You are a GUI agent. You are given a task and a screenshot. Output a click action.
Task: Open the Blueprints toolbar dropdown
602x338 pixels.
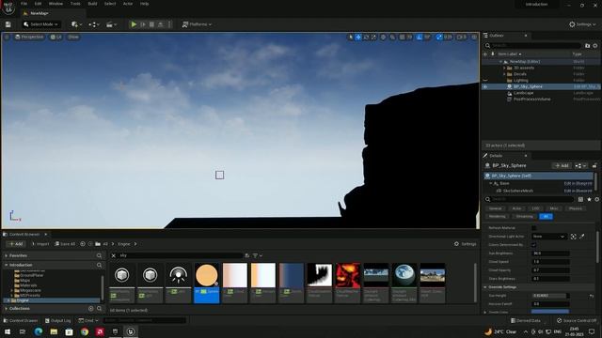point(94,24)
